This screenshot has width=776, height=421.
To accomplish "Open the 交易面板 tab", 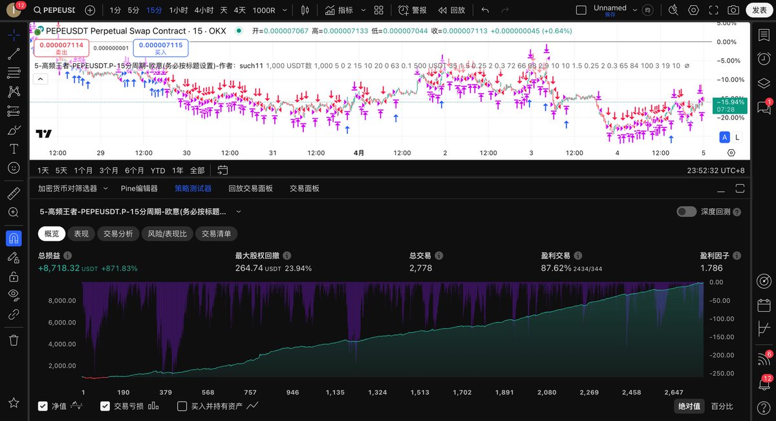I will coord(305,189).
